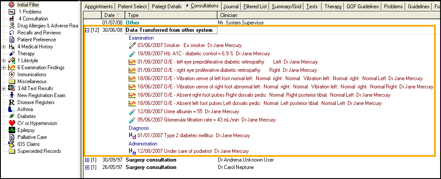Click the Initial Filter icon in sidebar
This screenshot has width=441, height=179.
coord(12,5)
